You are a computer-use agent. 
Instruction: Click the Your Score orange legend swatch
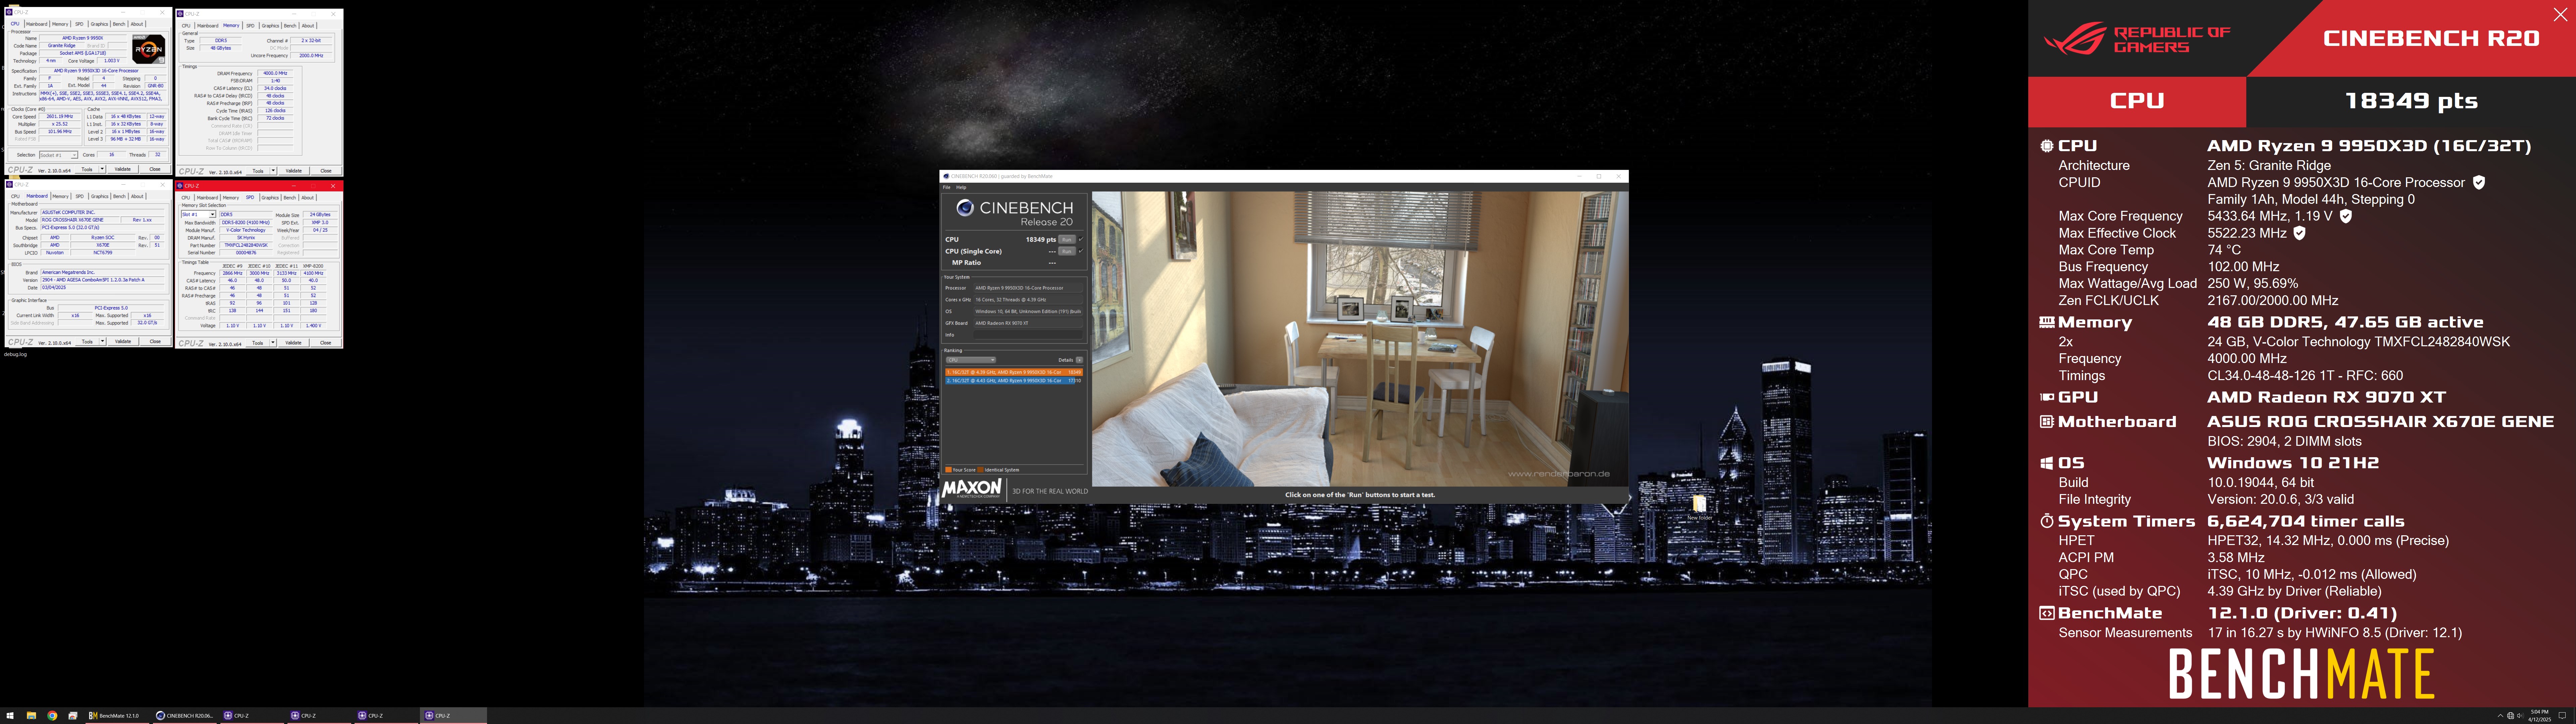[x=949, y=470]
